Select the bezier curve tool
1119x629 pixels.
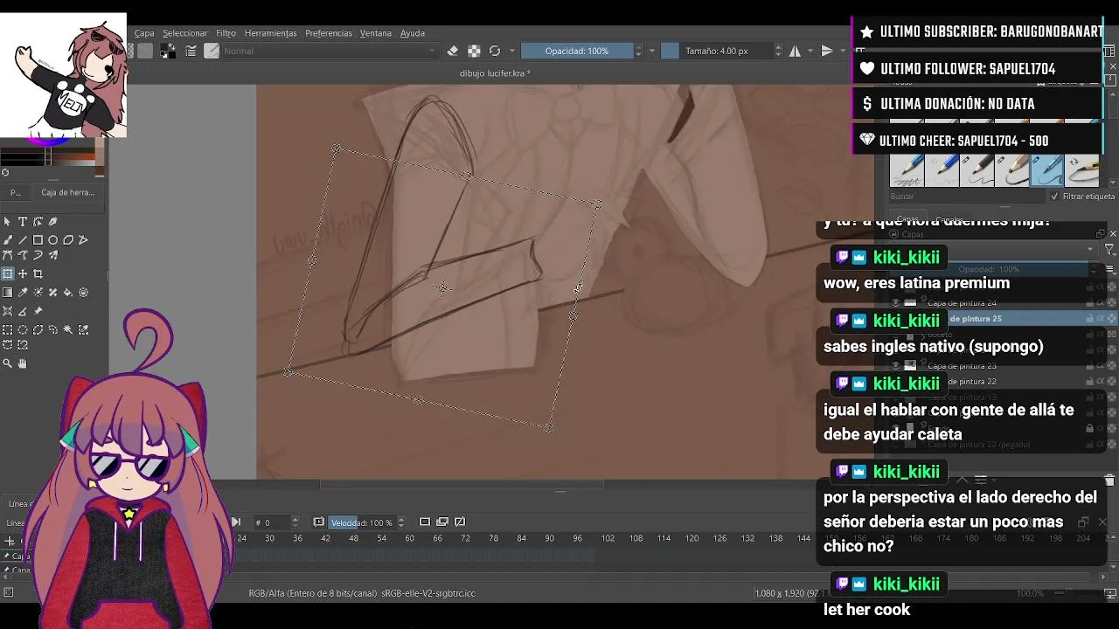click(x=8, y=255)
